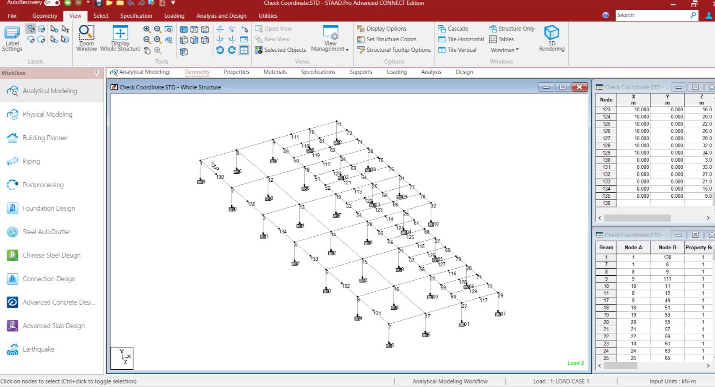Switch to the Geometry ribbon tab
Screen dimensions: 715x387
(x=45, y=16)
